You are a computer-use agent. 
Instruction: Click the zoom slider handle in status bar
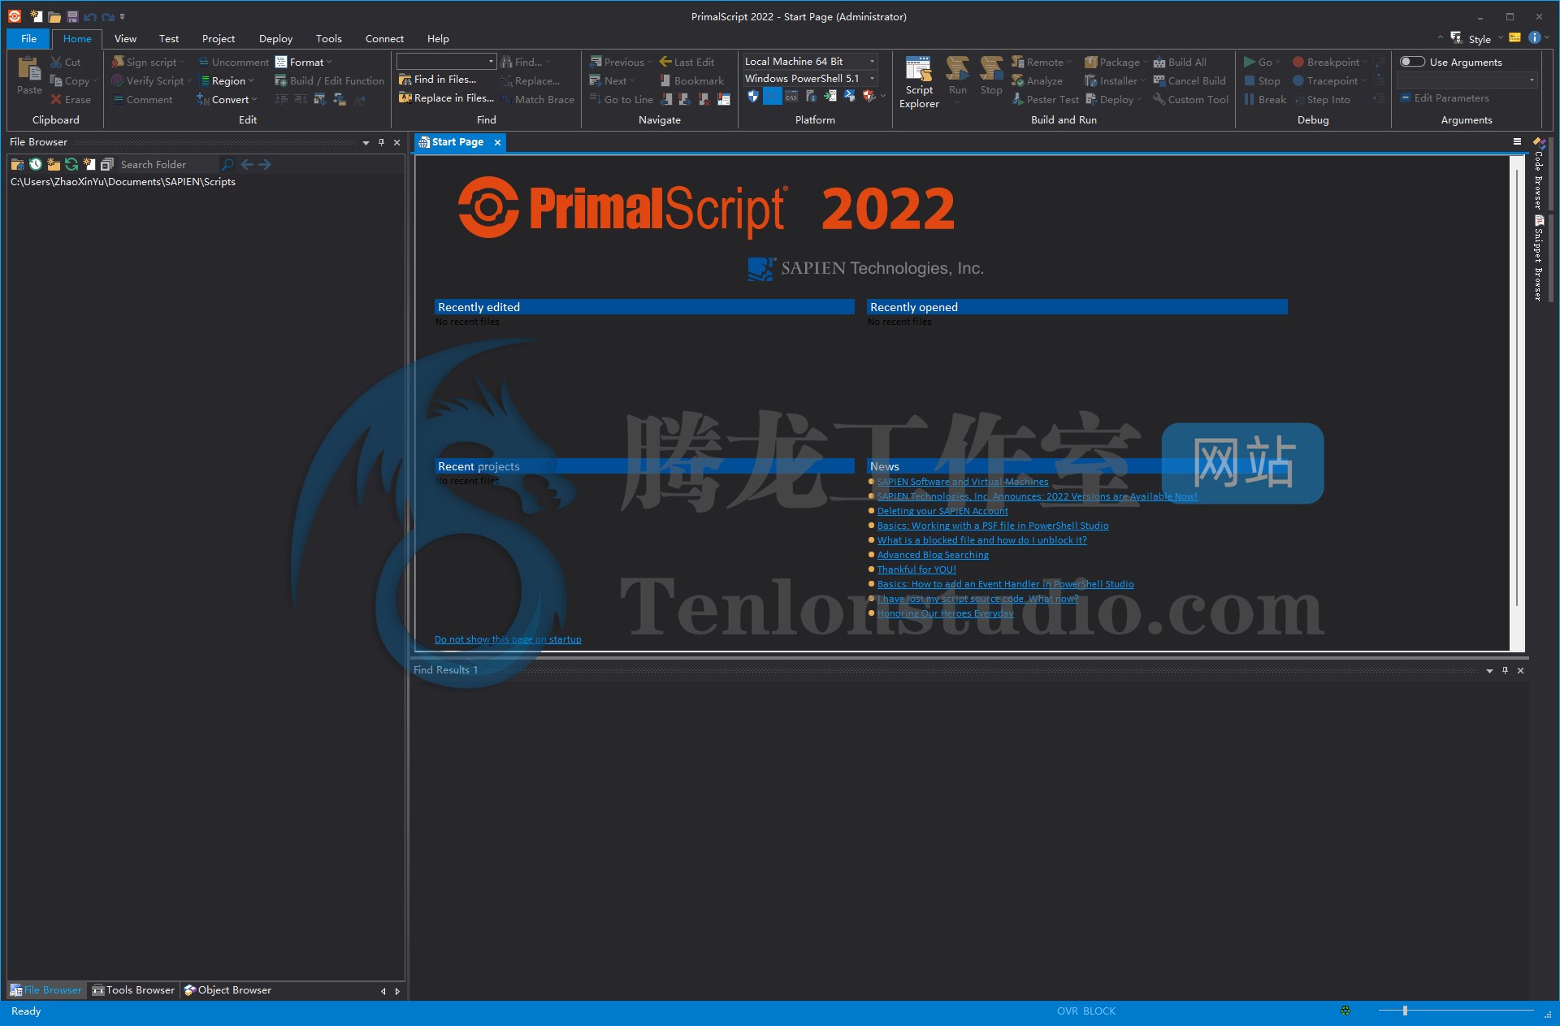(1405, 1011)
